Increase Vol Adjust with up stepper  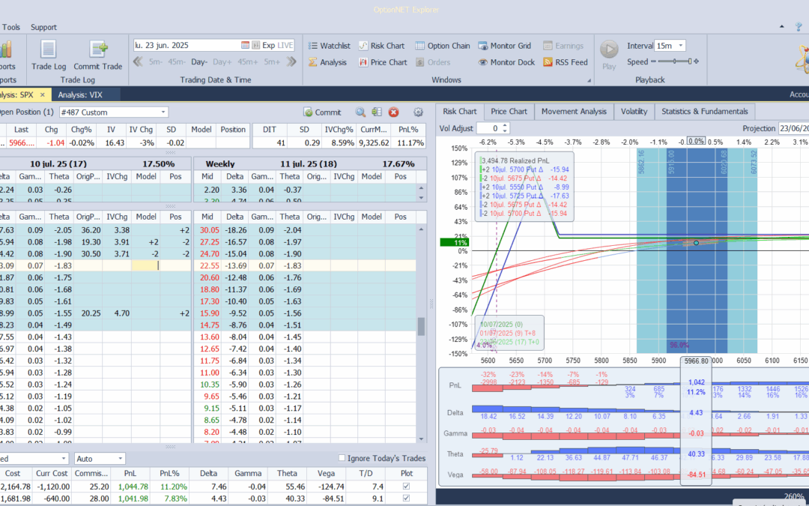505,125
